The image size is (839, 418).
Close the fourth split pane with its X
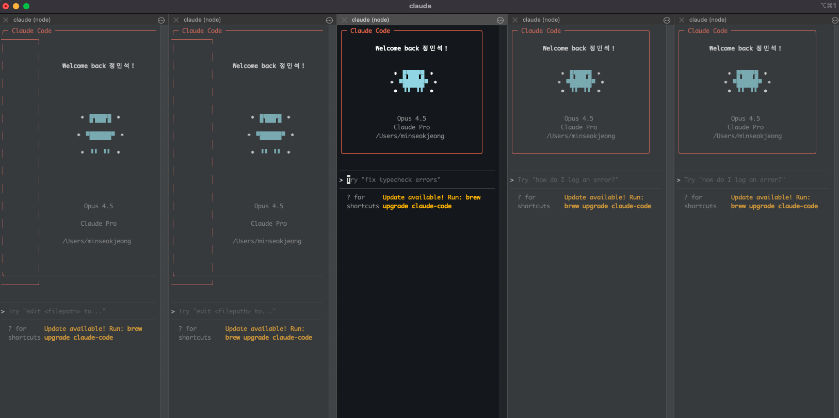(515, 20)
